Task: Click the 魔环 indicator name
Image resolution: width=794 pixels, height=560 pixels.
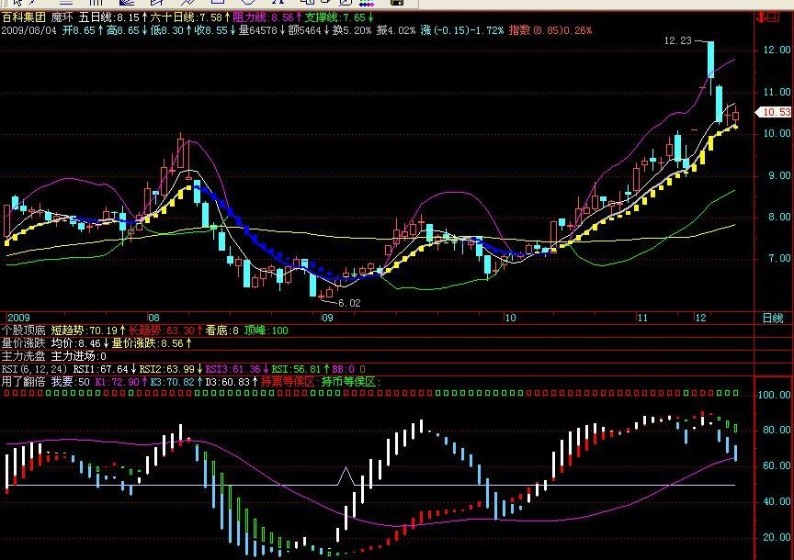Action: [x=62, y=17]
